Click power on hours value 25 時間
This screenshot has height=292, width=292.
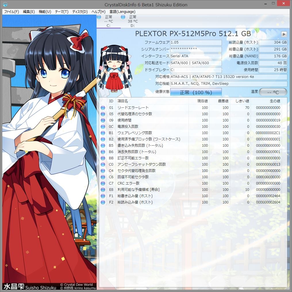273,70
